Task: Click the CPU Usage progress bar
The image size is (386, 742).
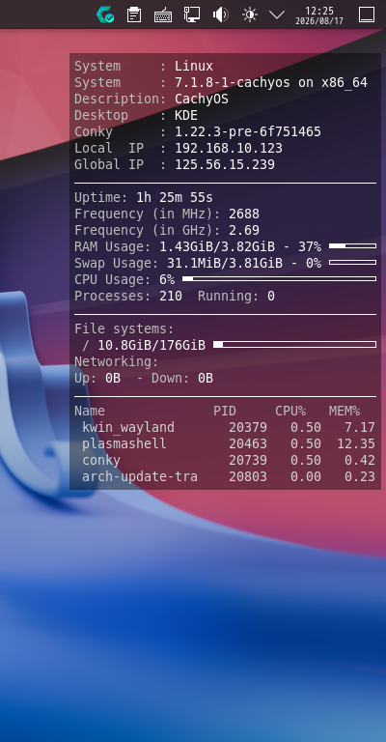Action: tap(279, 278)
